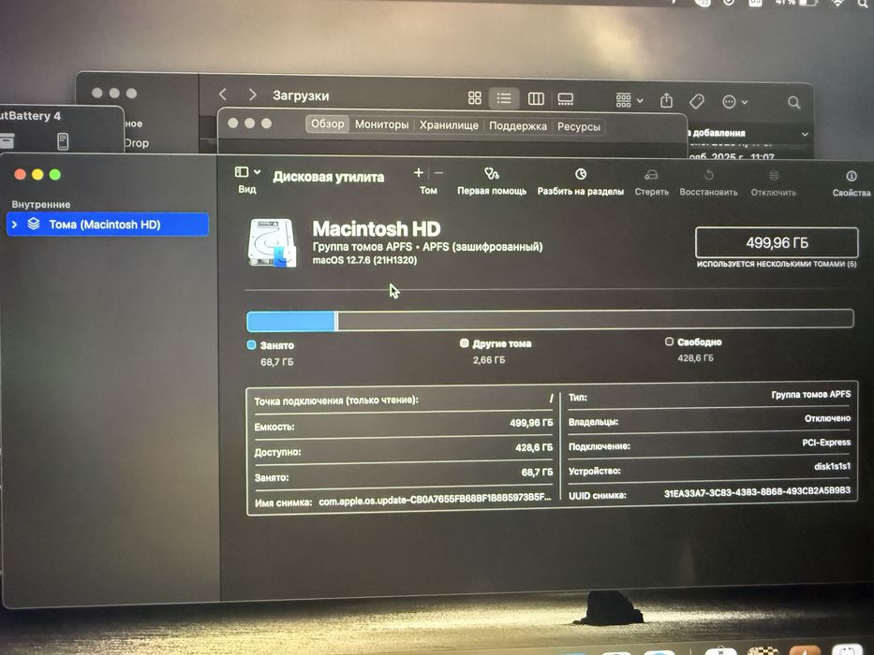Image resolution: width=874 pixels, height=655 pixels.
Task: Select Тома (Macintosh HD) in sidebar
Action: click(x=108, y=225)
